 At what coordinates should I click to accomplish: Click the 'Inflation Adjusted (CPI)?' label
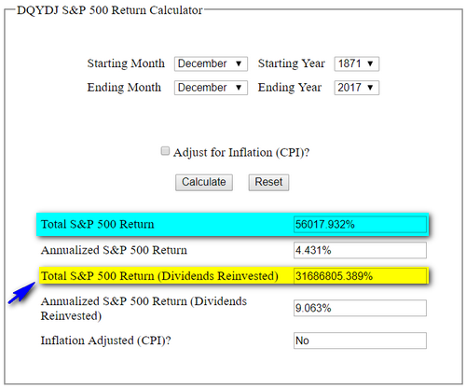[x=105, y=340]
